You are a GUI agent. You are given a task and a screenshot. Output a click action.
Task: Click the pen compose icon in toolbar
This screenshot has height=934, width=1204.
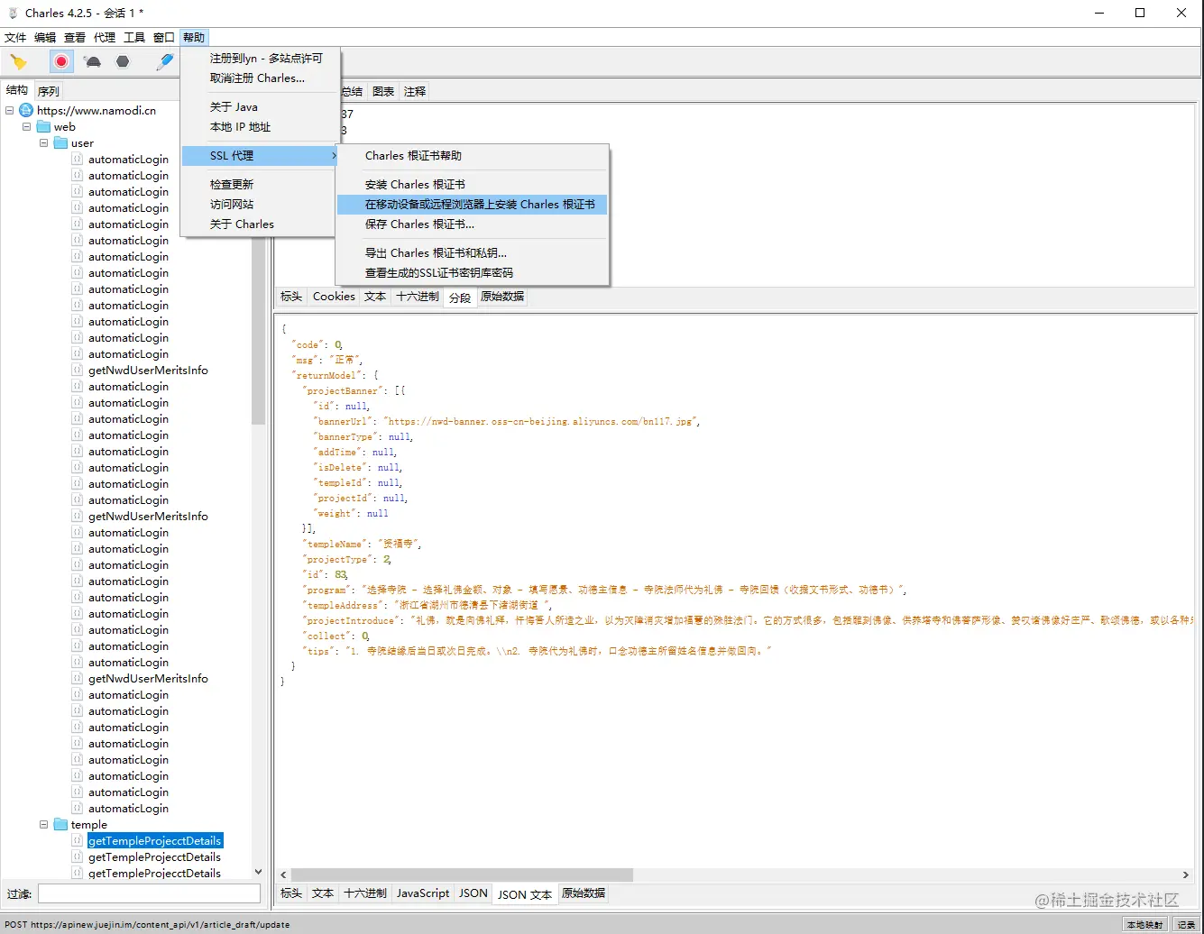(x=164, y=62)
